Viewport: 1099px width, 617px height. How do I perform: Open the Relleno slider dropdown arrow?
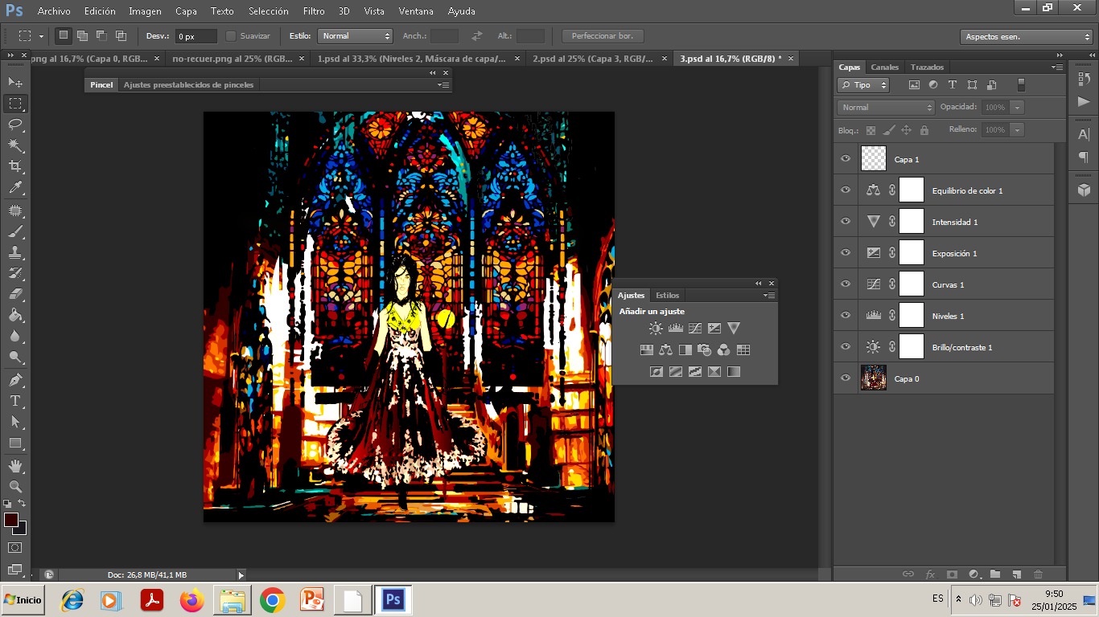[x=1018, y=130]
